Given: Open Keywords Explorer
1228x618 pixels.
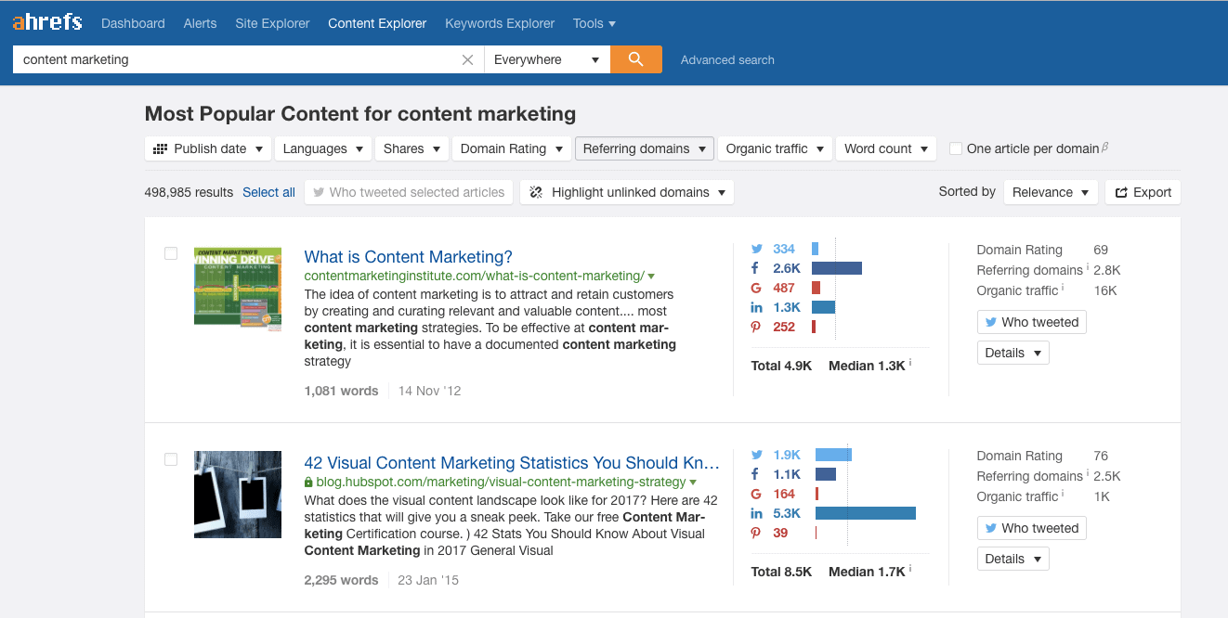Looking at the screenshot, I should point(500,23).
